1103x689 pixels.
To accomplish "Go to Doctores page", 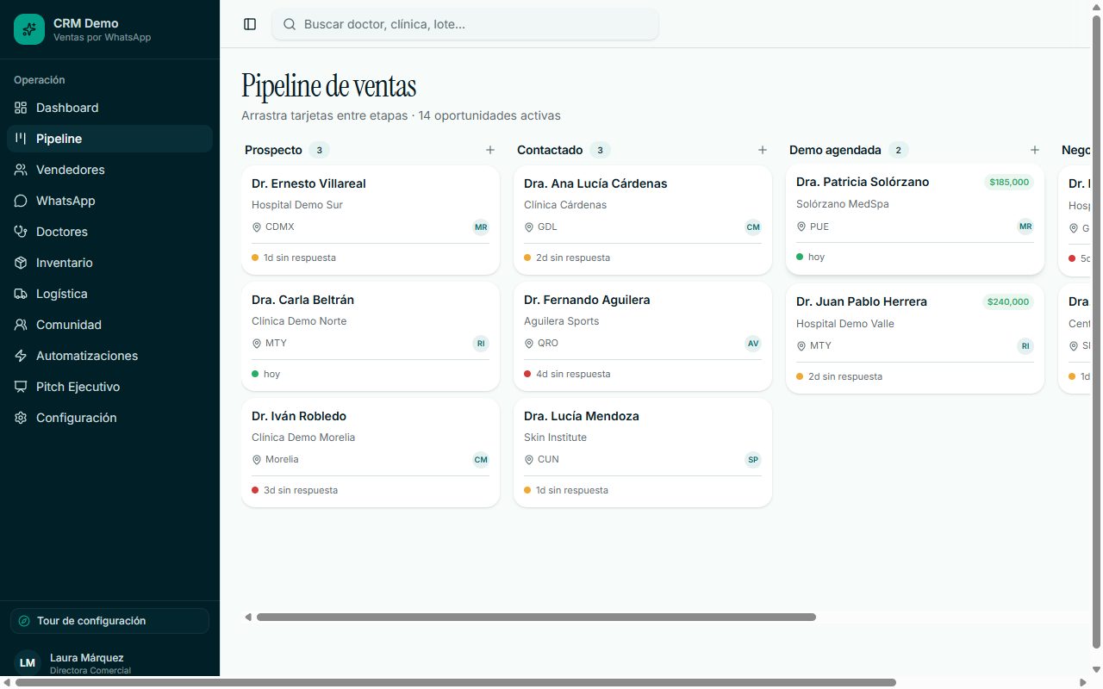I will (x=109, y=232).
